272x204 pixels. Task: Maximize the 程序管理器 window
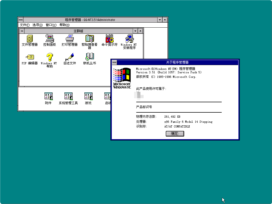(165, 20)
